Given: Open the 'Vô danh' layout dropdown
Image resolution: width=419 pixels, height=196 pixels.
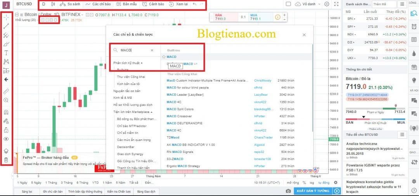Looking at the screenshot, I should point(308,4).
